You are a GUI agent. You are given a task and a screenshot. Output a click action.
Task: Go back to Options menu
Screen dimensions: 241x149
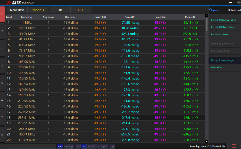(x=215, y=10)
